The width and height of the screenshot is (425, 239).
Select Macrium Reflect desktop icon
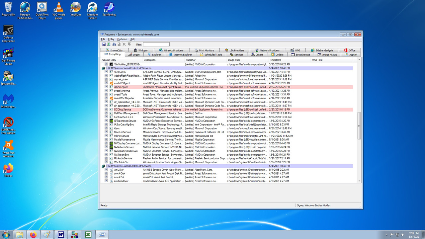92,11
